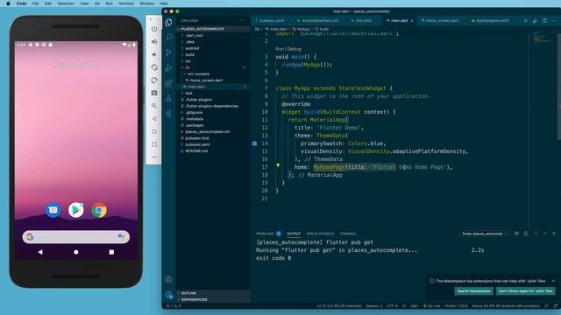Switch to pubspec.yaml editor tab

271,21
